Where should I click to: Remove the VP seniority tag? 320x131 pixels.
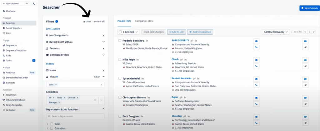[x=54, y=98]
